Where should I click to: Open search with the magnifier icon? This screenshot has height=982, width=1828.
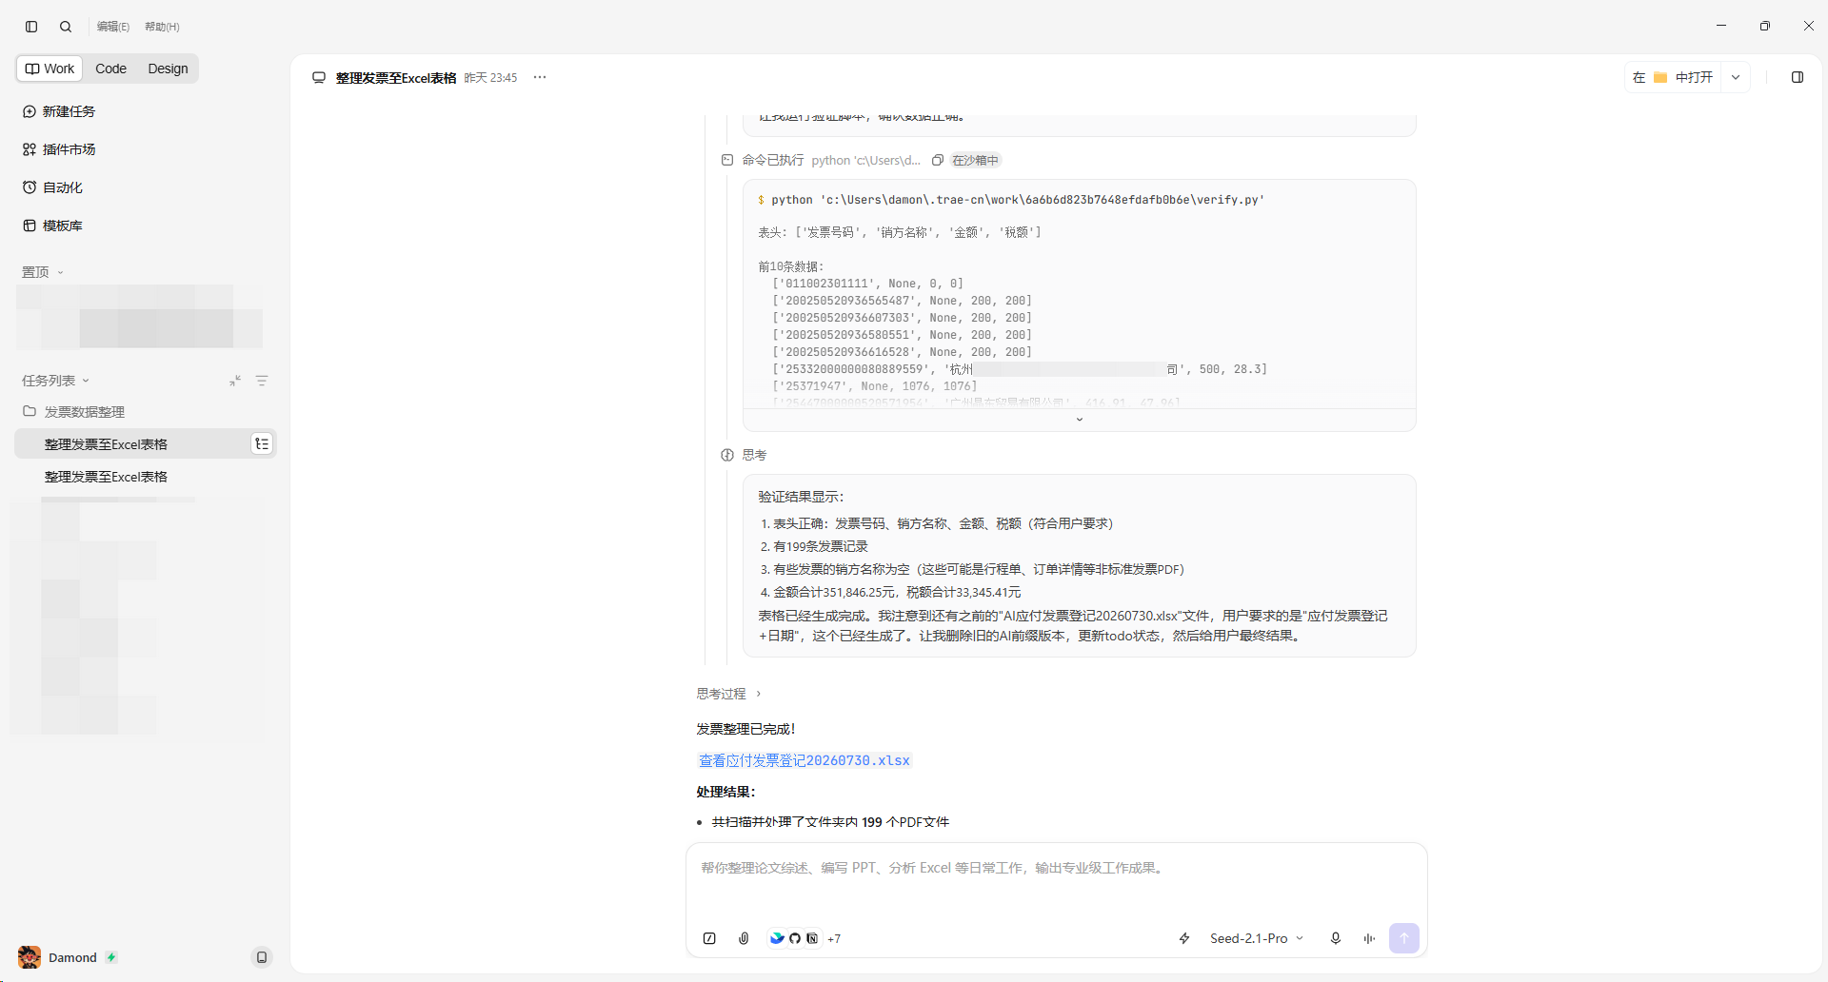click(66, 27)
